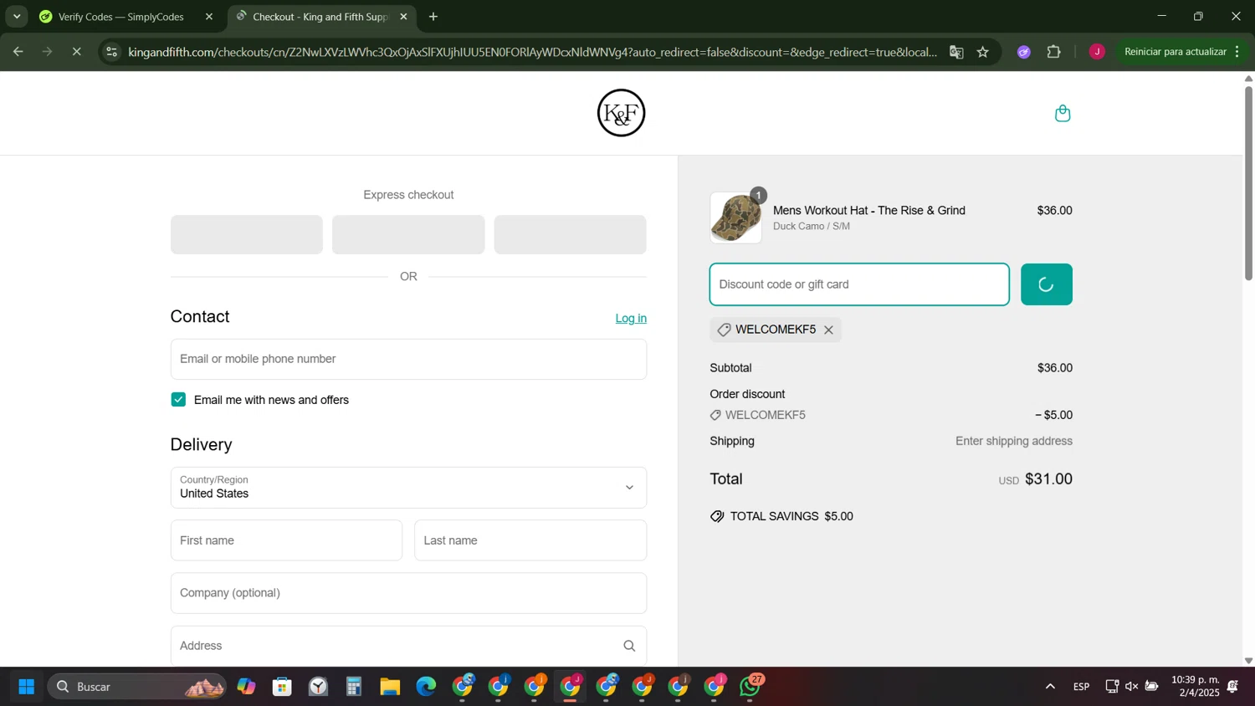Open the camo hat product thumbnail
This screenshot has height=706, width=1255.
tap(736, 217)
